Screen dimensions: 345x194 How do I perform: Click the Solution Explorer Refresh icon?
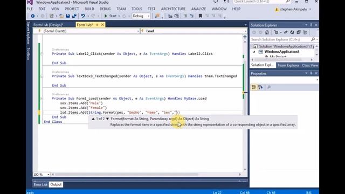[292, 32]
